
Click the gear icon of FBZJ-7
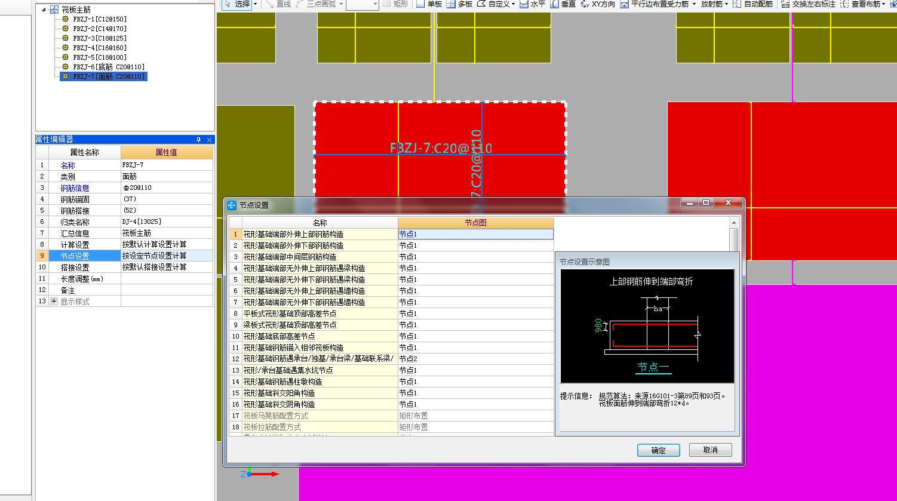65,76
